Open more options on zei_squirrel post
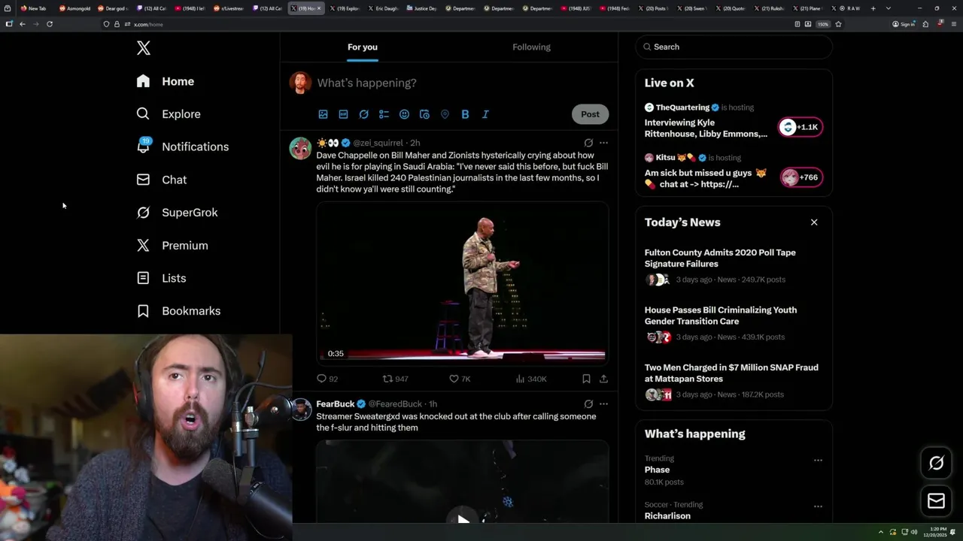The image size is (963, 541). pyautogui.click(x=603, y=143)
